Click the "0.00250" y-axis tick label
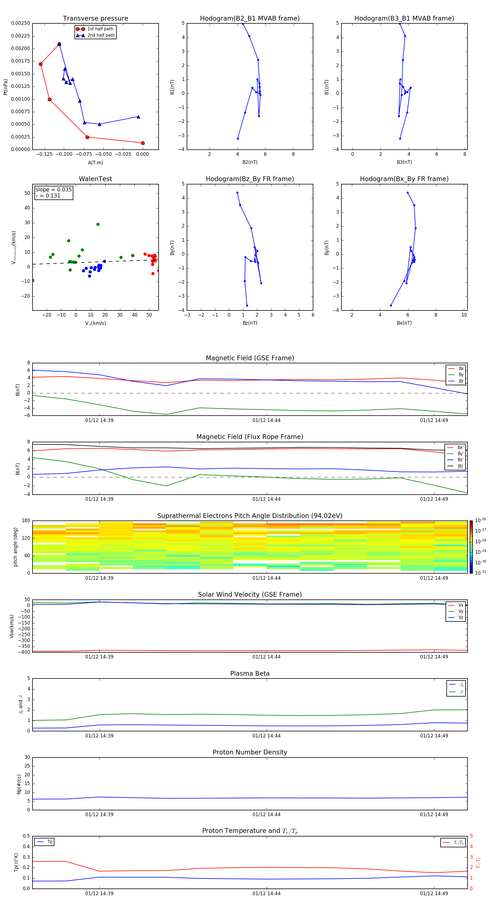Viewport: 500px width, 918px height. point(20,23)
